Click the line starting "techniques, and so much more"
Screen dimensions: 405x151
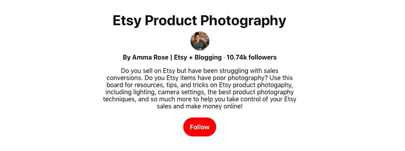pyautogui.click(x=199, y=99)
